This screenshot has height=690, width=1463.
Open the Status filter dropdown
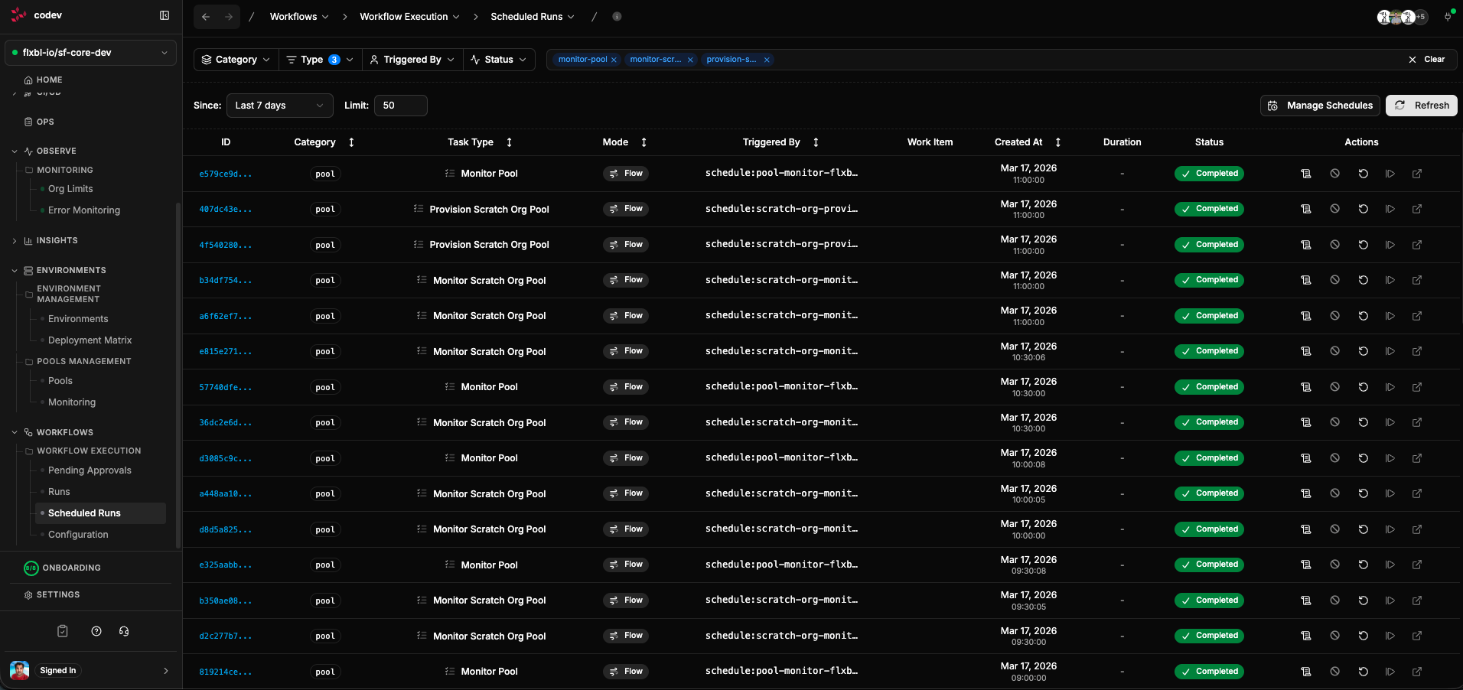coord(499,60)
